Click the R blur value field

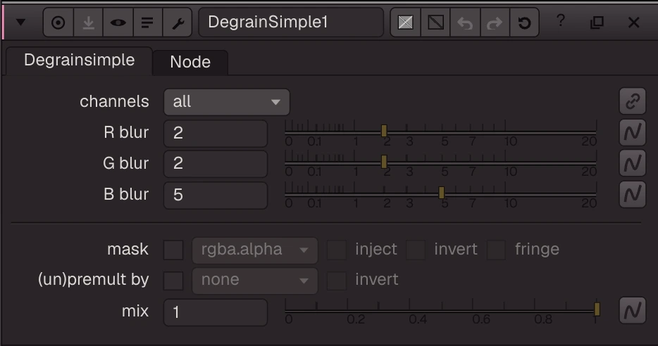click(216, 133)
